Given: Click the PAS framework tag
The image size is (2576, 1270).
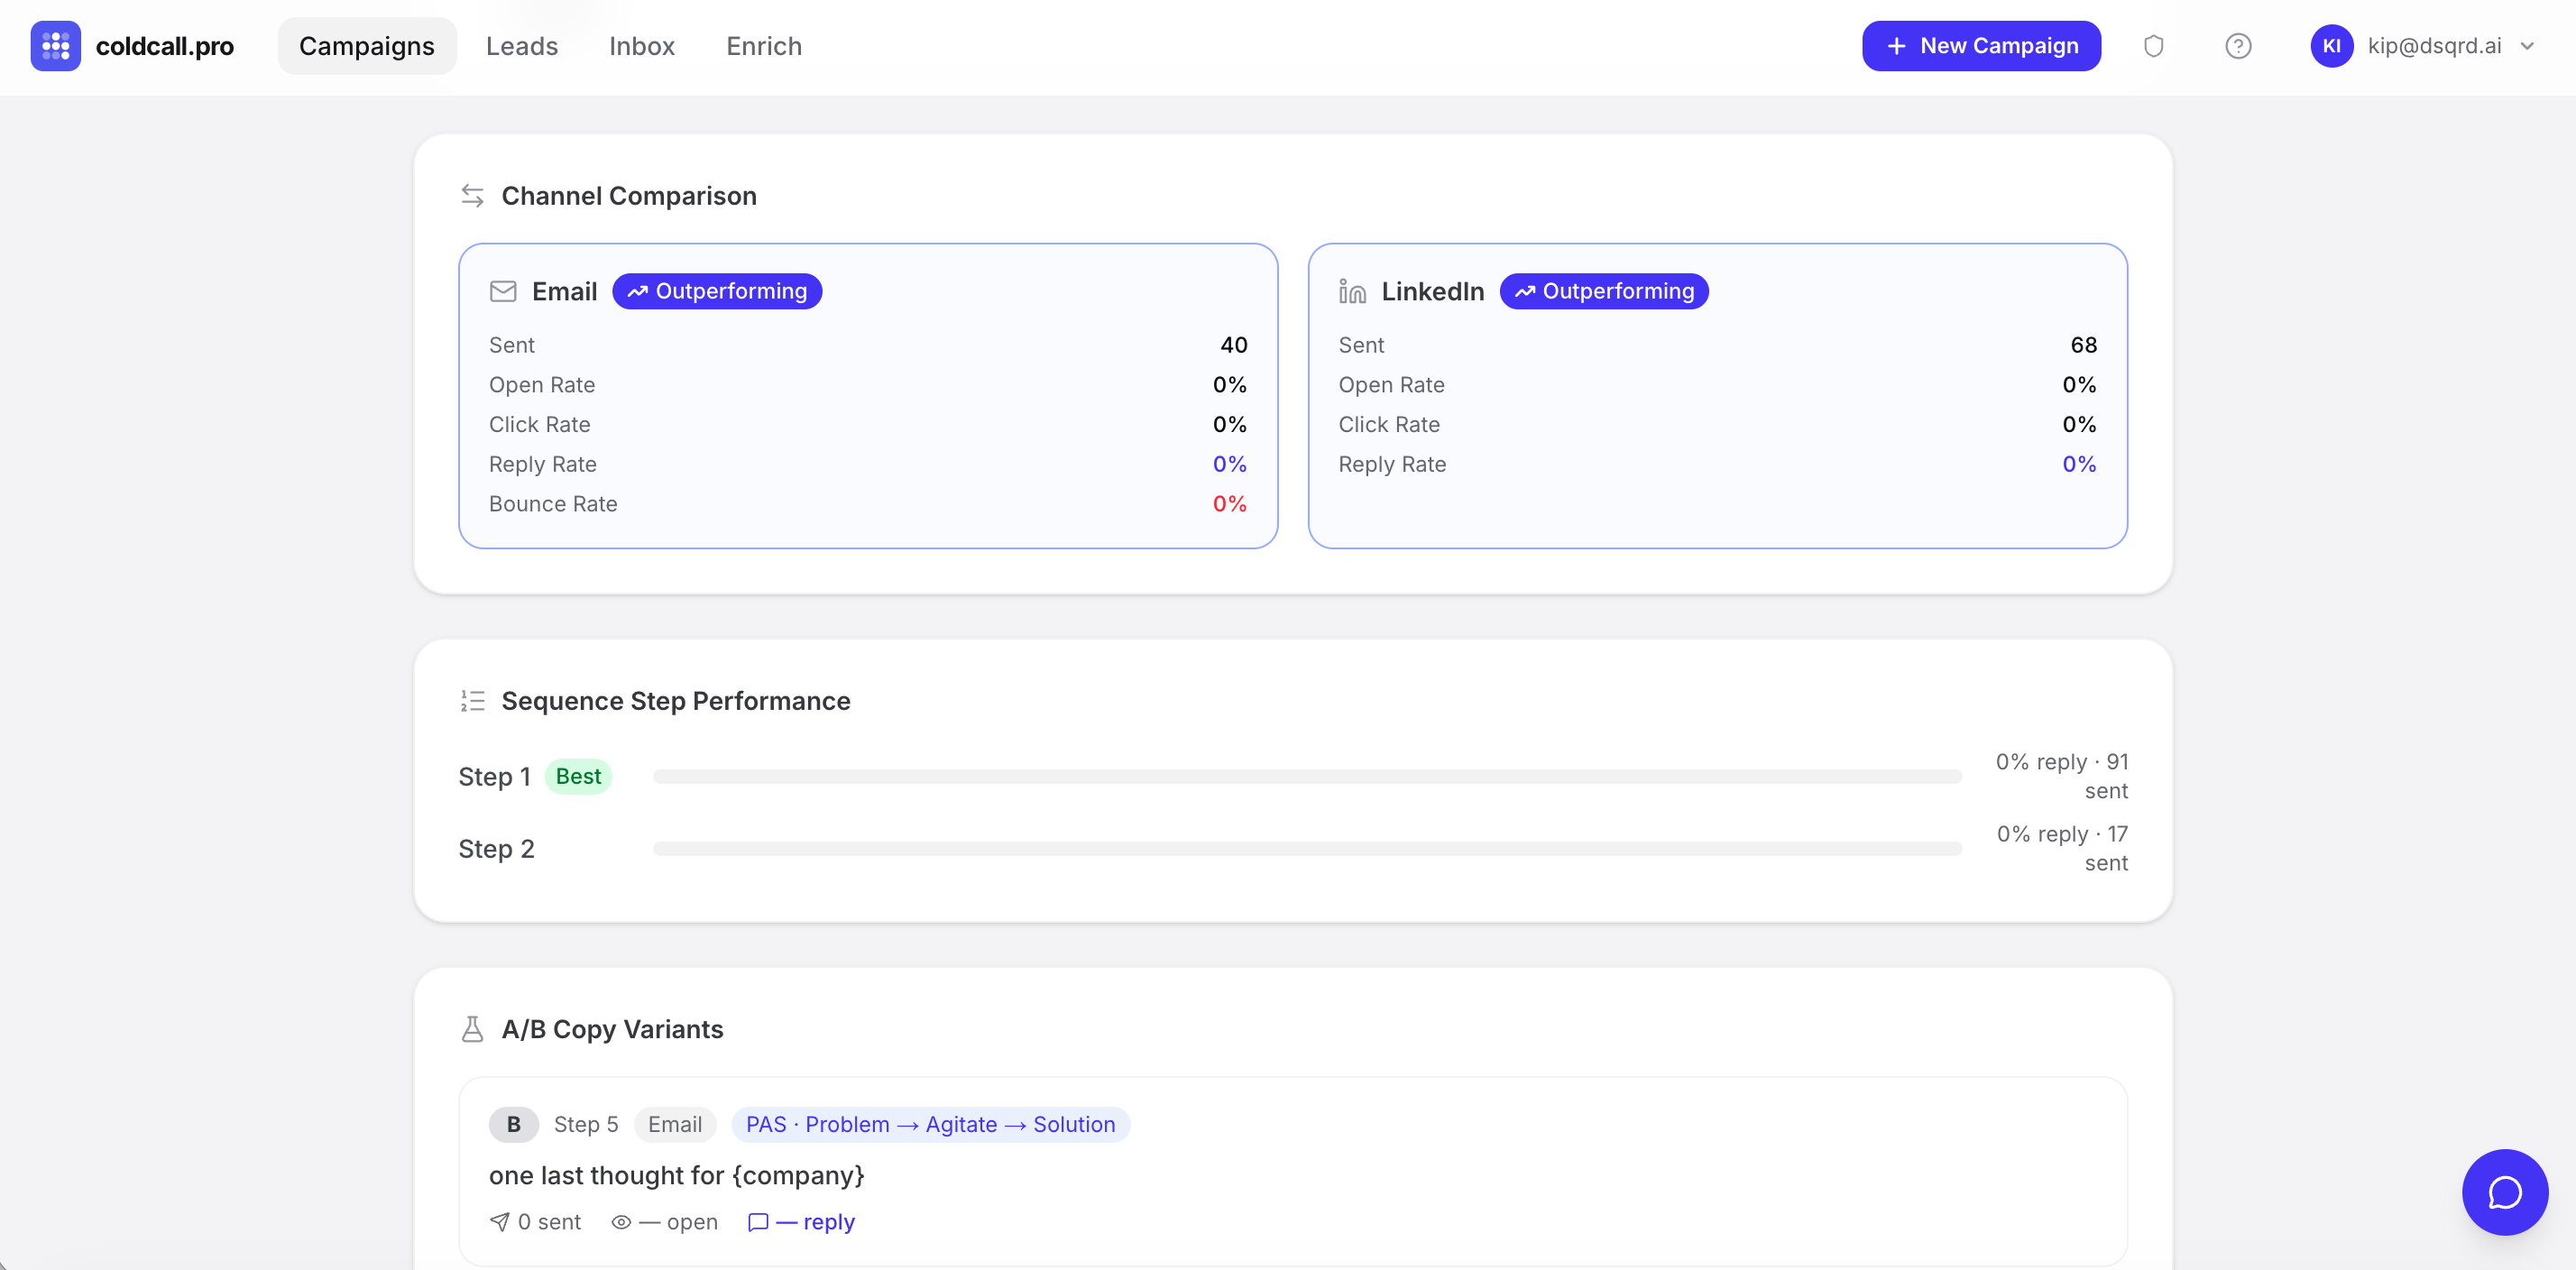Looking at the screenshot, I should tap(929, 1124).
